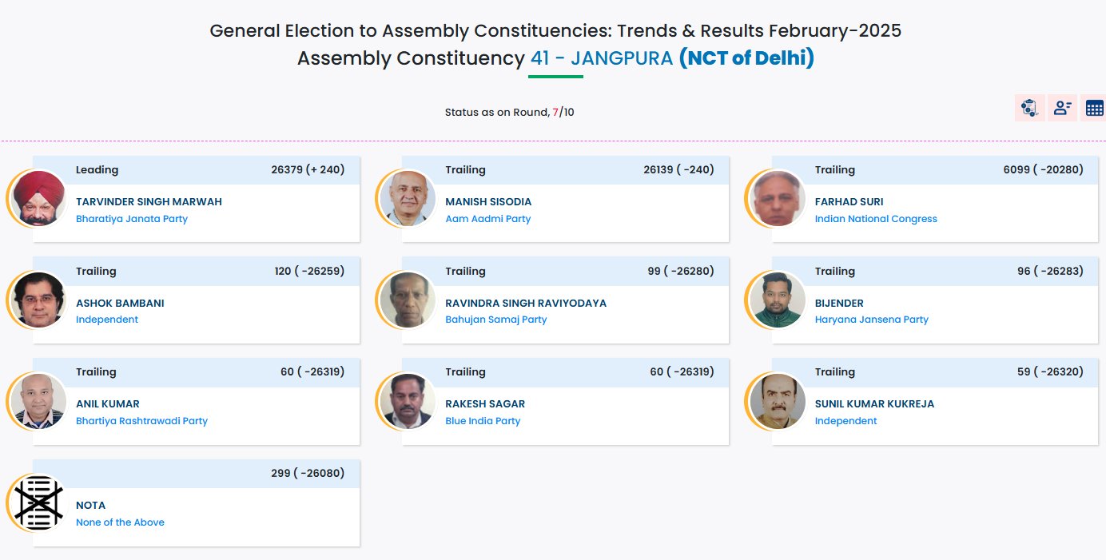Open Farhad Suri's profile photo
The image size is (1106, 560).
(x=778, y=198)
